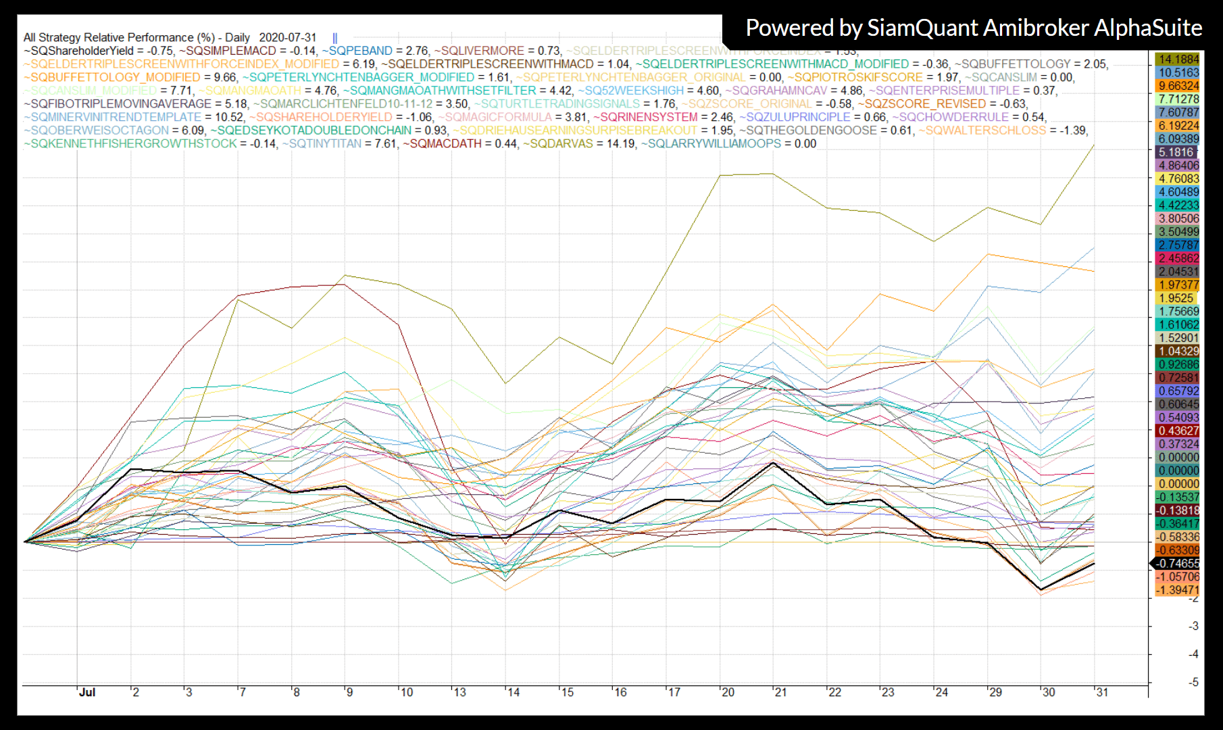The width and height of the screenshot is (1223, 730).
Task: Click the orange 9.66324 value label
Action: click(1178, 86)
